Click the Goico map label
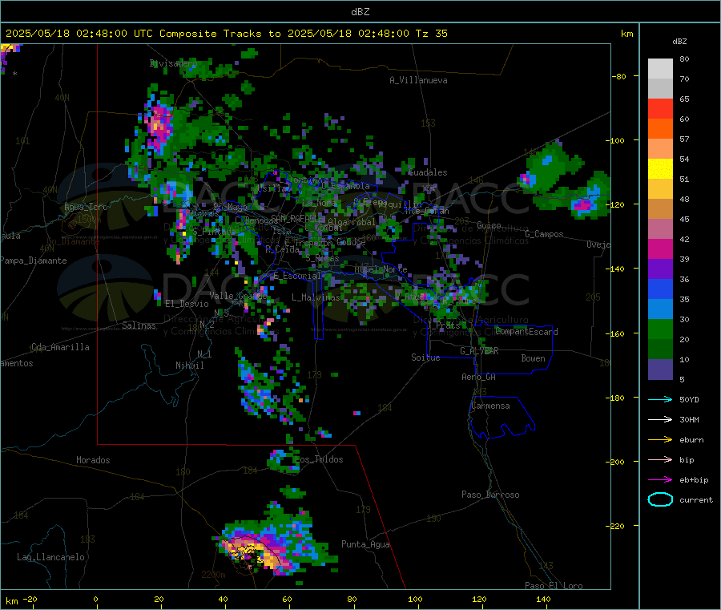Image resolution: width=721 pixels, height=610 pixels. (x=489, y=225)
